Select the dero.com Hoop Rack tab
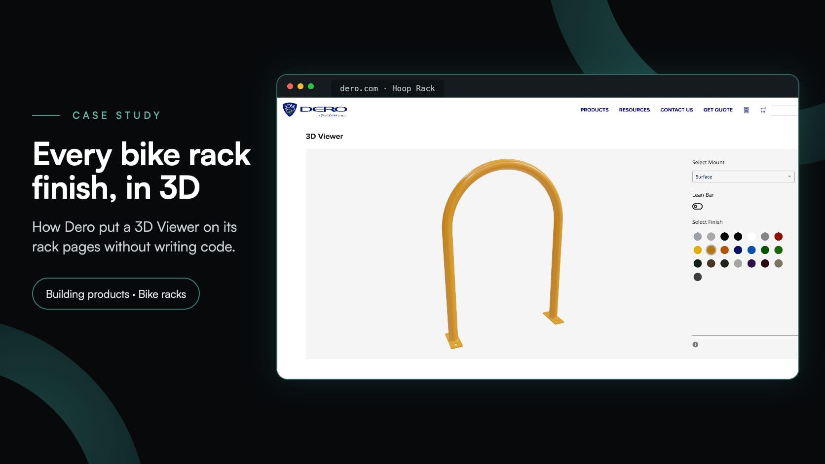The width and height of the screenshot is (825, 464). pos(387,89)
